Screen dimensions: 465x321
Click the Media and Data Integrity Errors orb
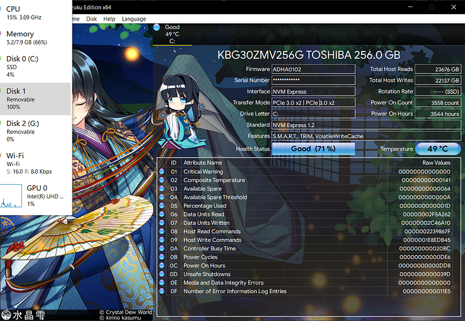tap(161, 282)
